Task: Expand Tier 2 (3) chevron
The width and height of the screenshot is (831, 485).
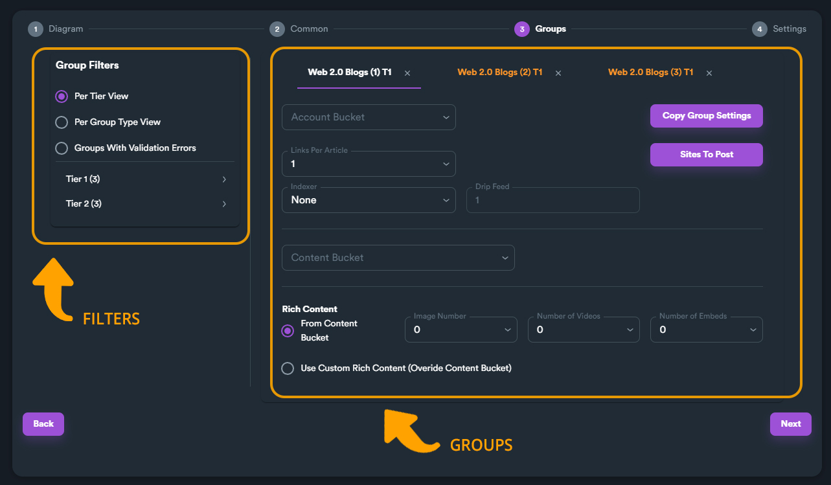Action: pos(224,204)
